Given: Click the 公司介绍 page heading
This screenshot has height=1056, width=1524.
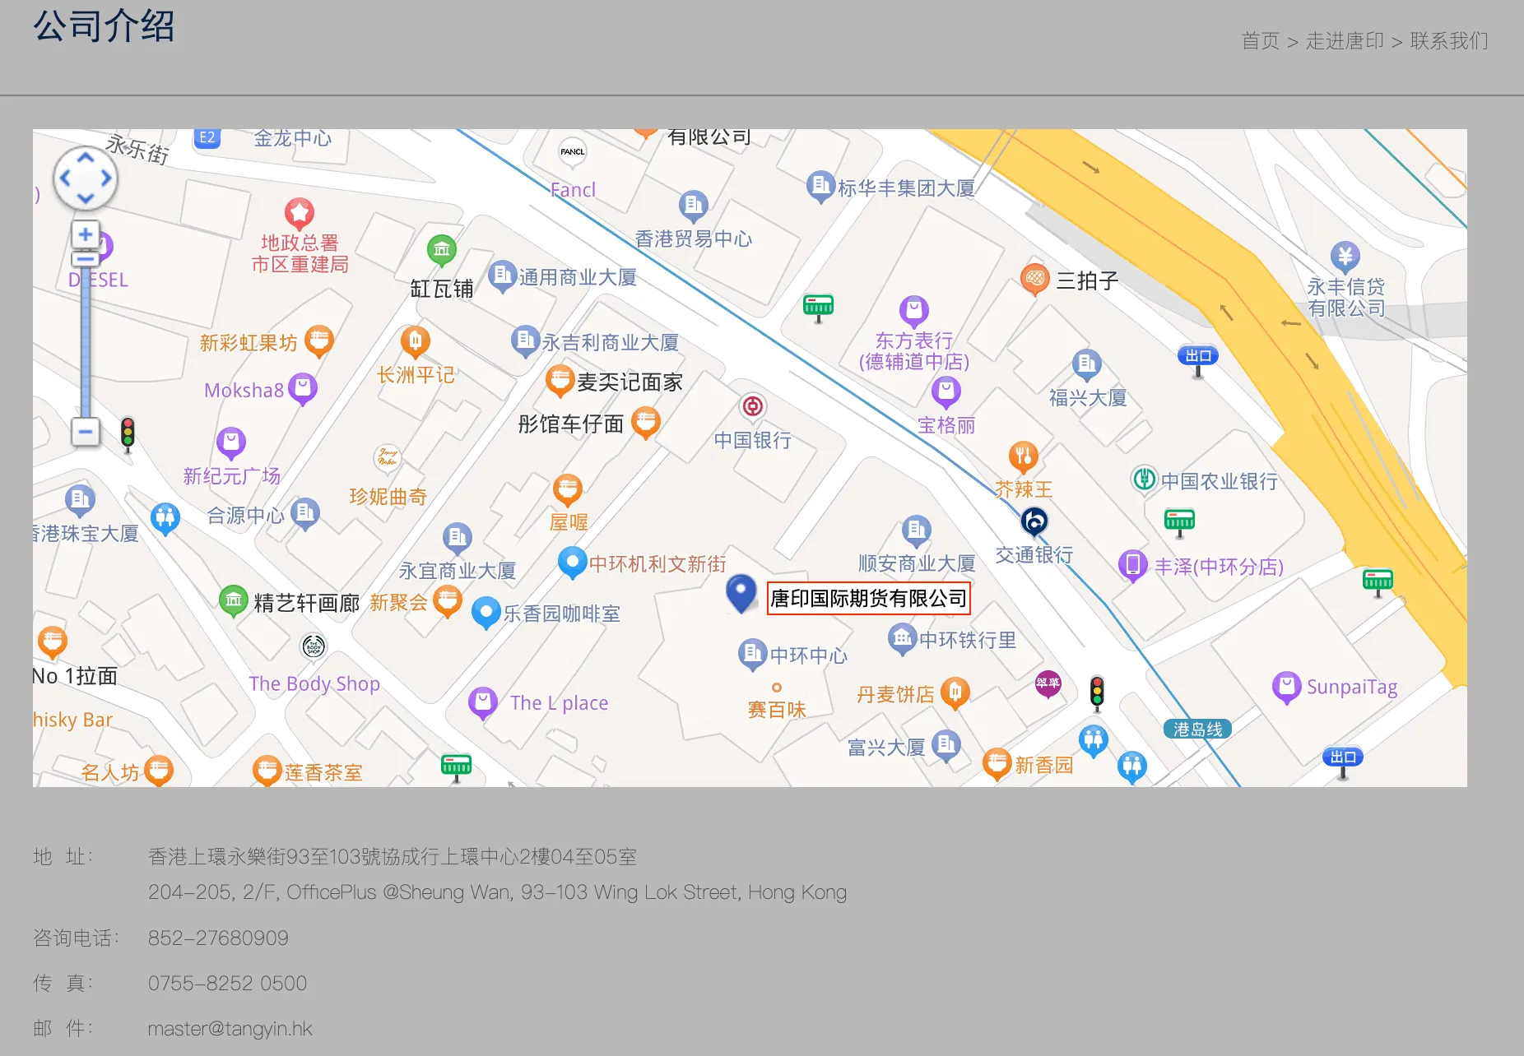Looking at the screenshot, I should click(x=104, y=26).
